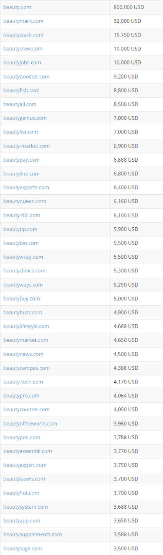Click the beautypay.com domain

(x=21, y=160)
